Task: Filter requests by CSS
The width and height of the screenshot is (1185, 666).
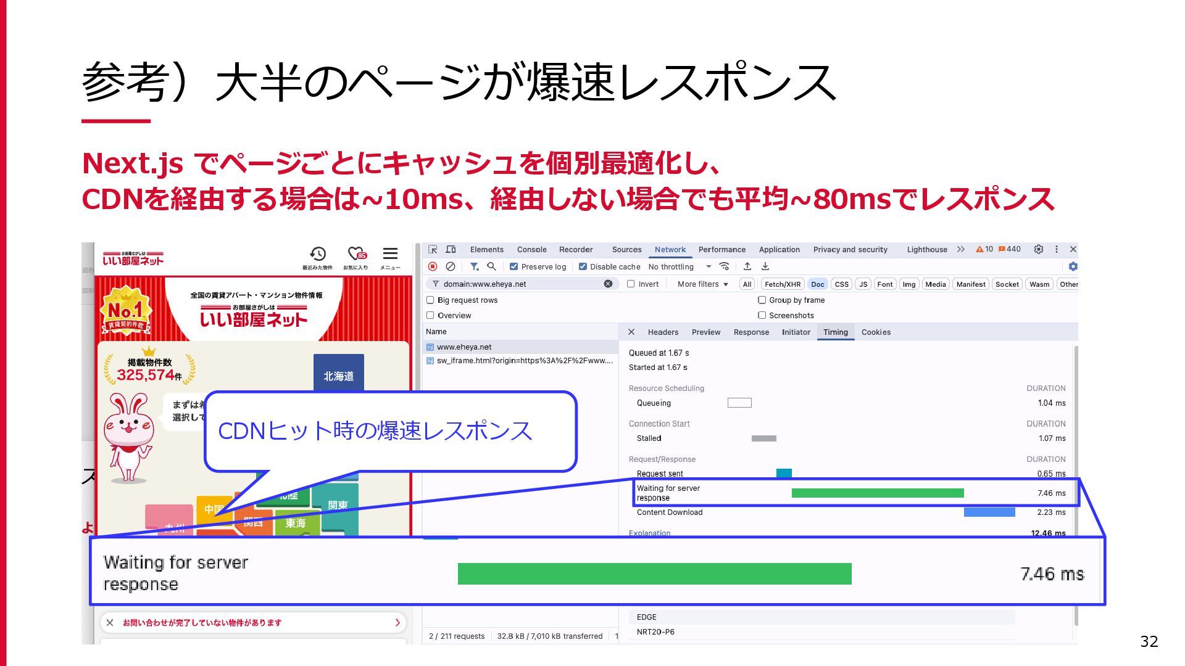Action: pyautogui.click(x=841, y=284)
